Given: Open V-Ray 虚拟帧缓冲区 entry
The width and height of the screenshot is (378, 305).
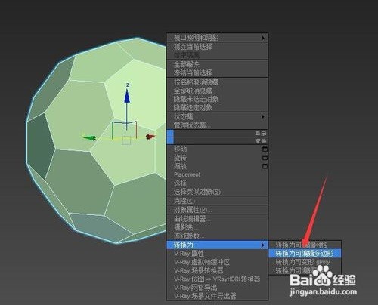Looking at the screenshot, I should tap(217, 262).
